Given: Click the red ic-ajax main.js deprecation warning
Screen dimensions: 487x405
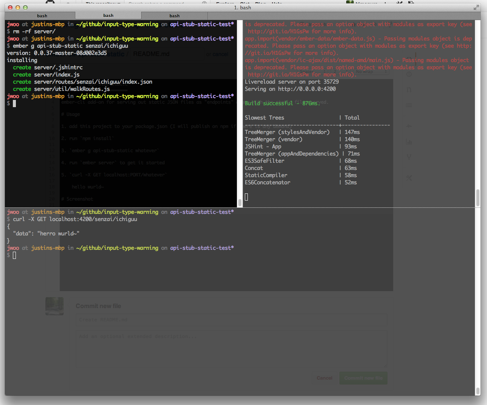Looking at the screenshot, I should tap(358, 67).
